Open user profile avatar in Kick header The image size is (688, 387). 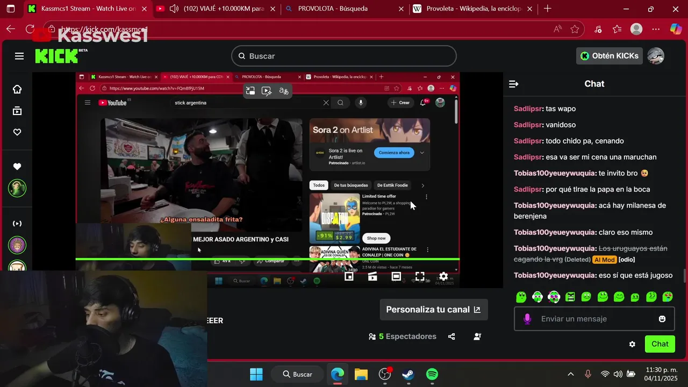click(x=656, y=56)
